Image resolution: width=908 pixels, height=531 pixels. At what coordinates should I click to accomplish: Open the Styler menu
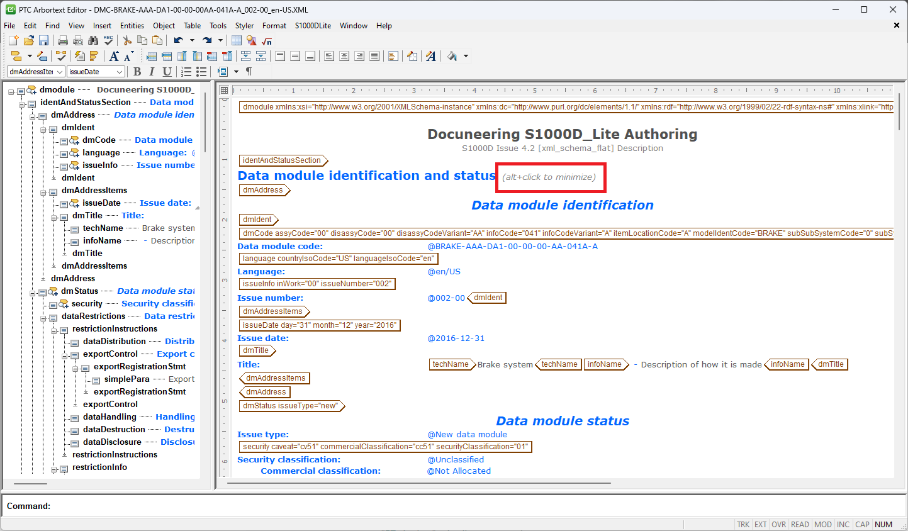(x=244, y=26)
